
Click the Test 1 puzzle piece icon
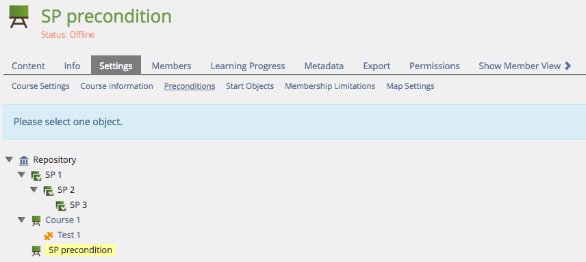(48, 235)
